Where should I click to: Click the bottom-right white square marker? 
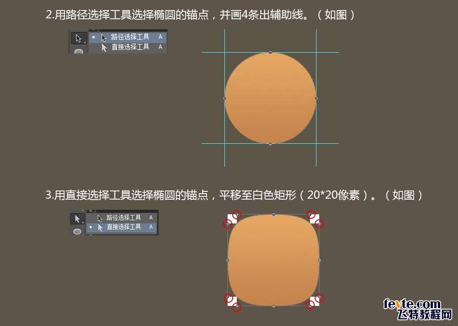coord(315,301)
